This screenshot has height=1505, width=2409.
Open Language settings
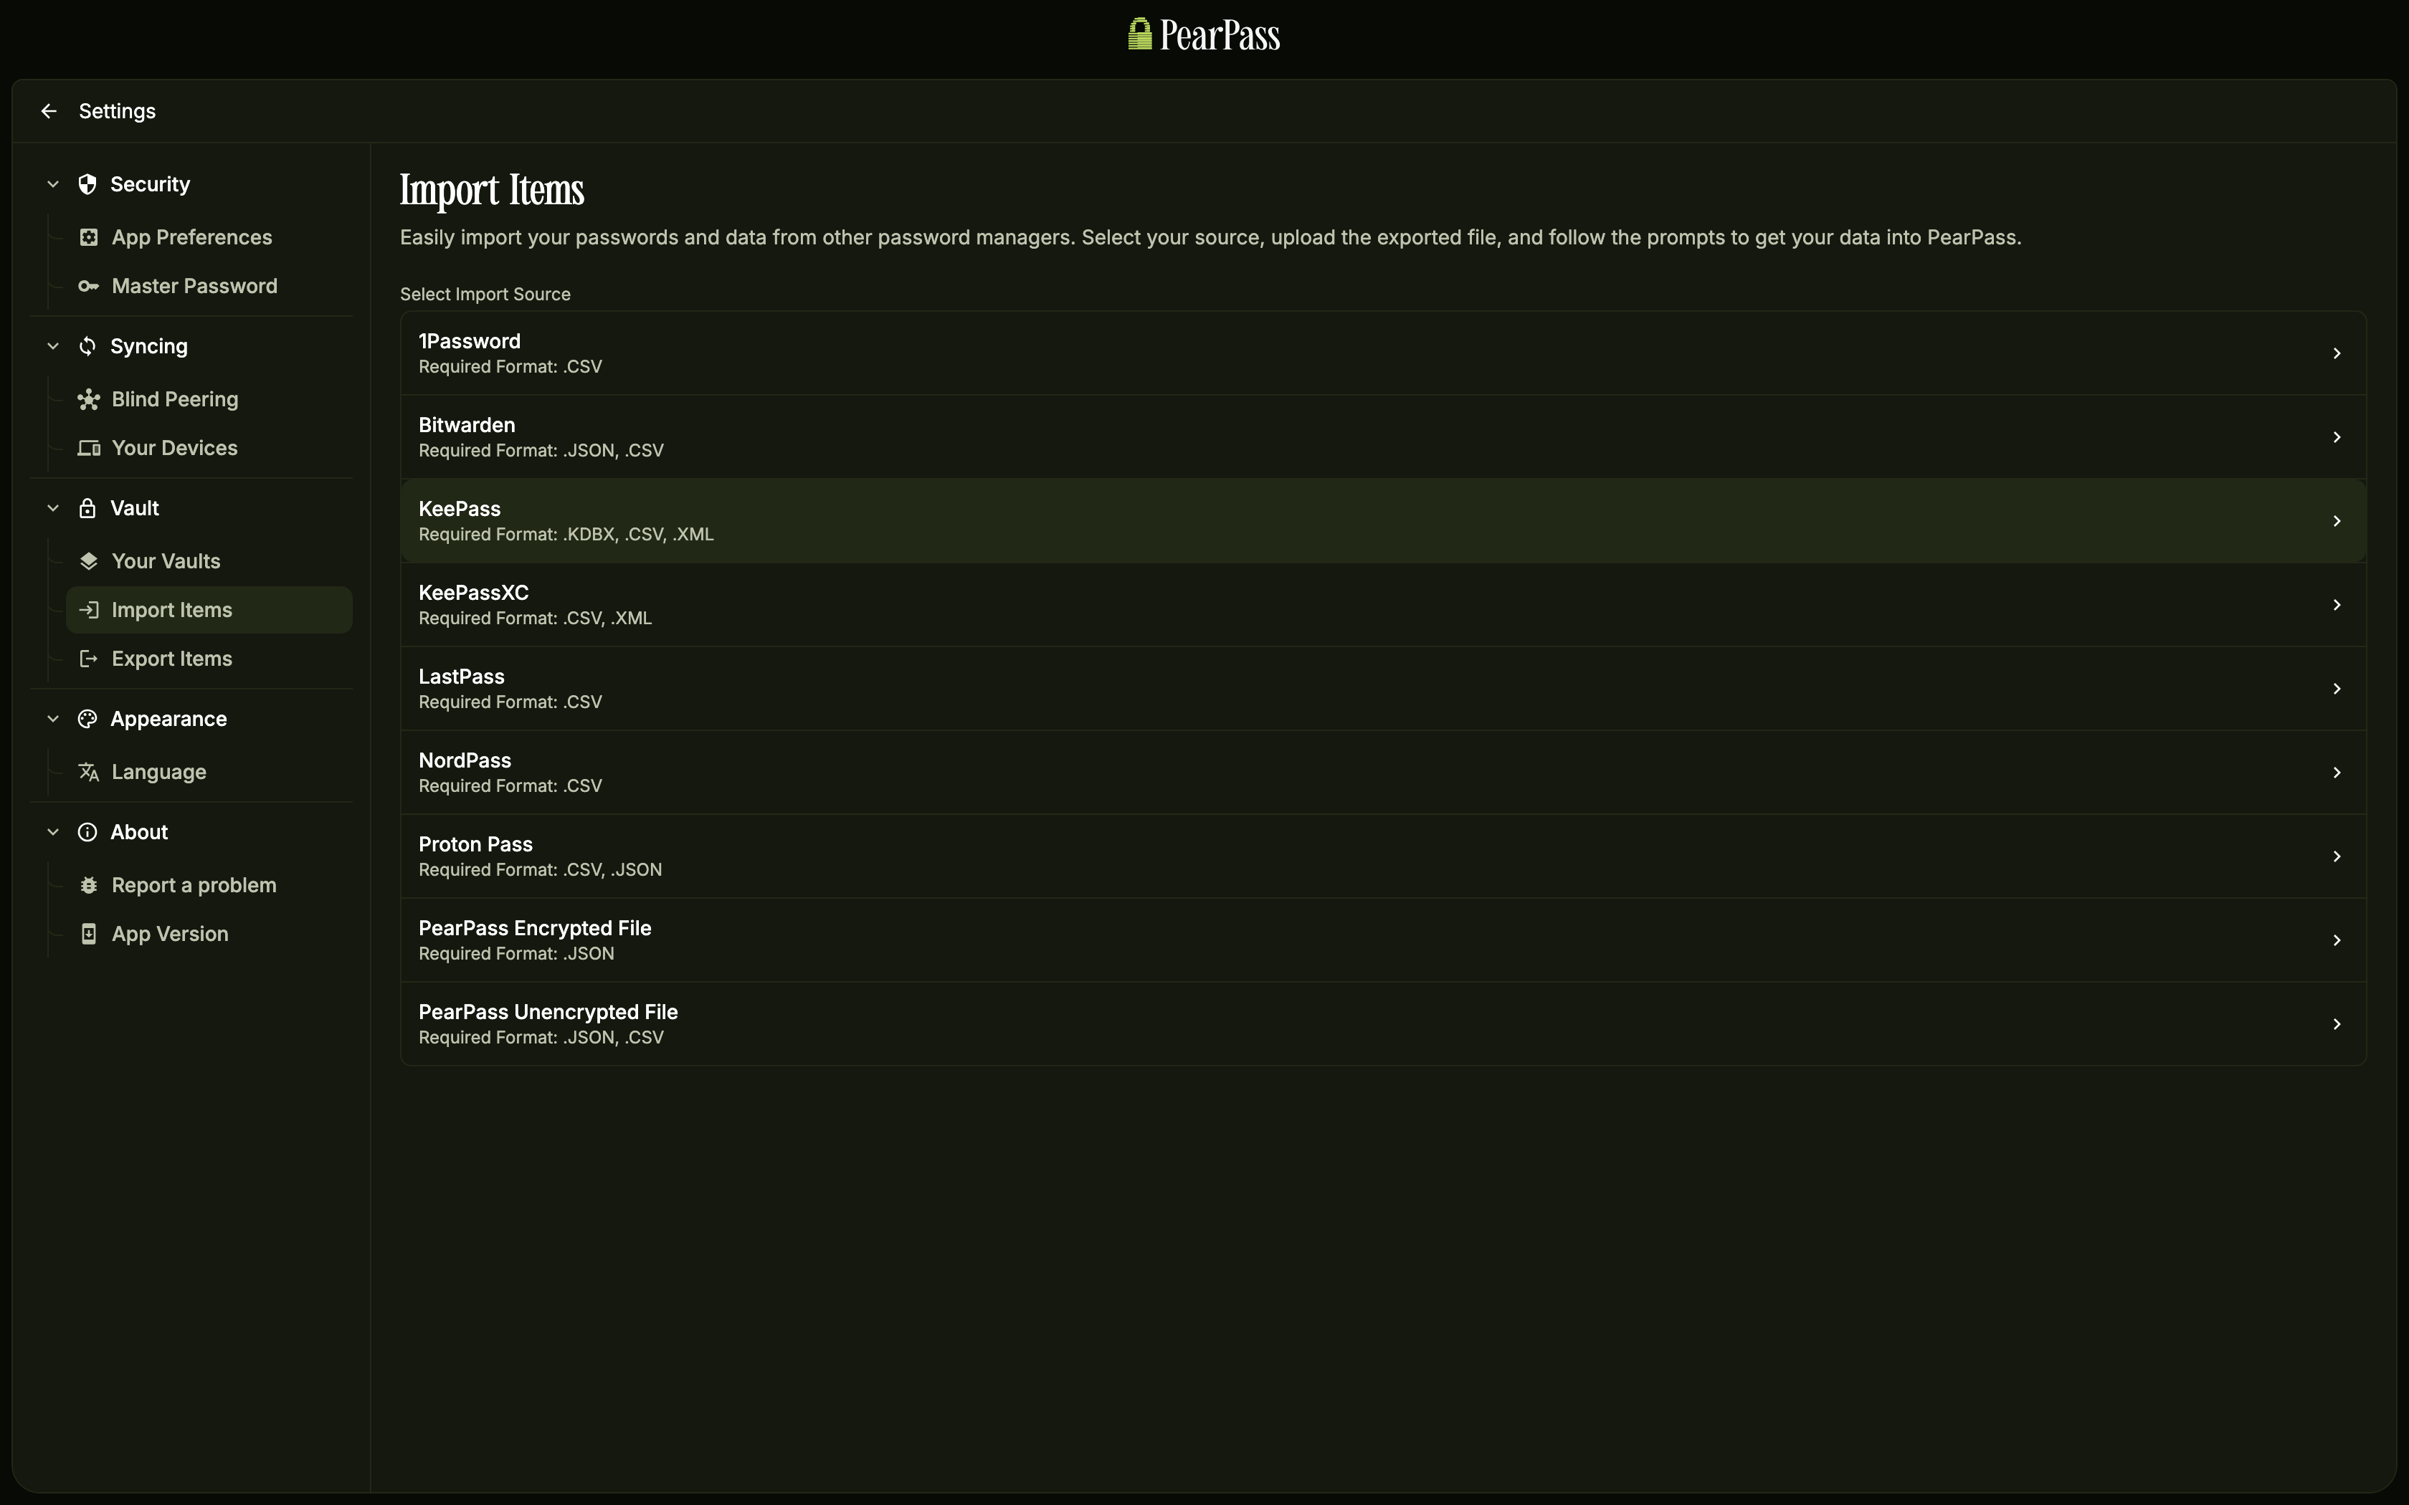click(x=209, y=773)
